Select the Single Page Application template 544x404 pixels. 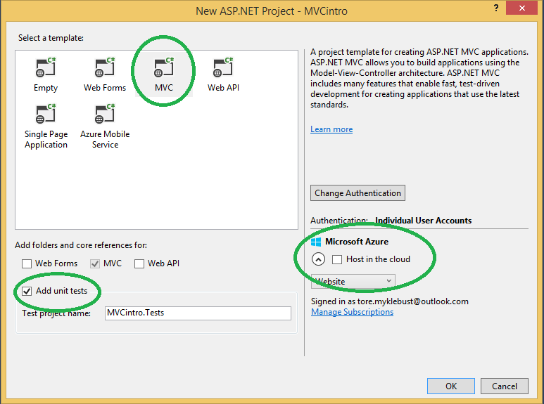[x=46, y=115]
